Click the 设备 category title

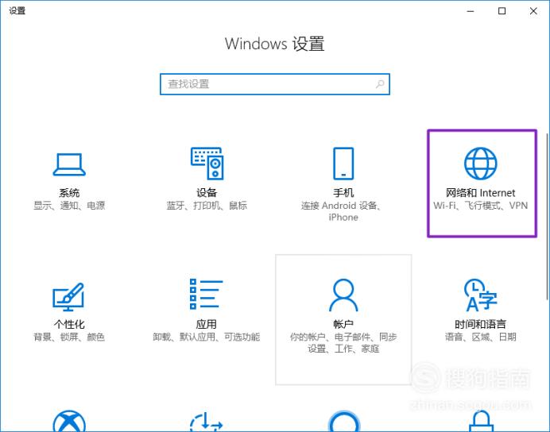[x=207, y=193]
